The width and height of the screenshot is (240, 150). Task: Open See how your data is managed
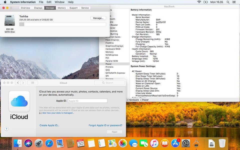[58, 113]
